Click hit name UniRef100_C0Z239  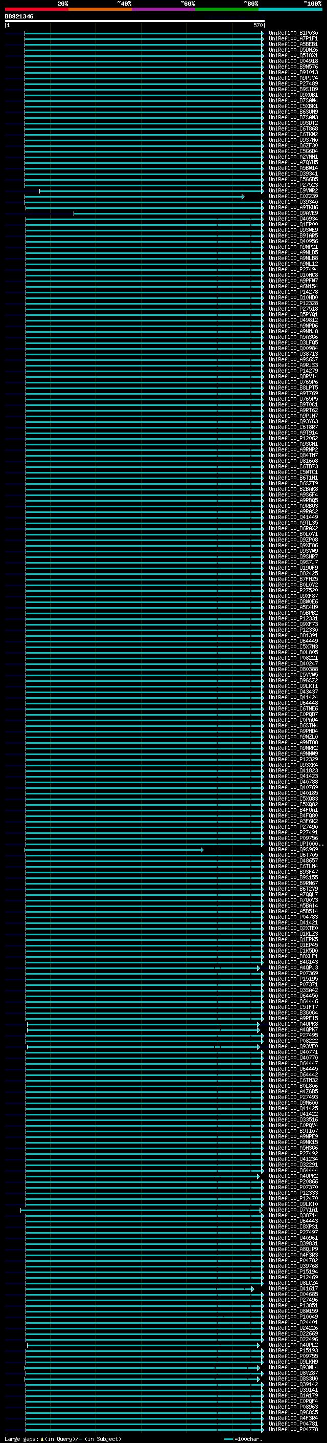293,197
